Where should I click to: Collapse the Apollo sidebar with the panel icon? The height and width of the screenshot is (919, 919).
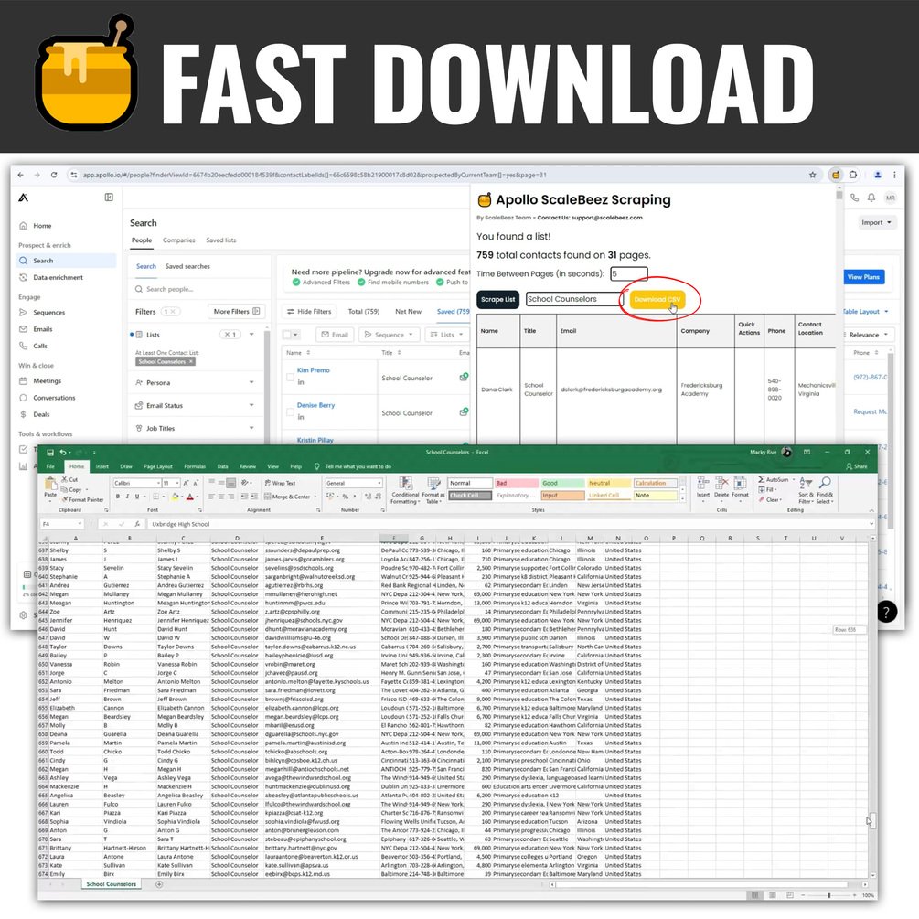109,198
